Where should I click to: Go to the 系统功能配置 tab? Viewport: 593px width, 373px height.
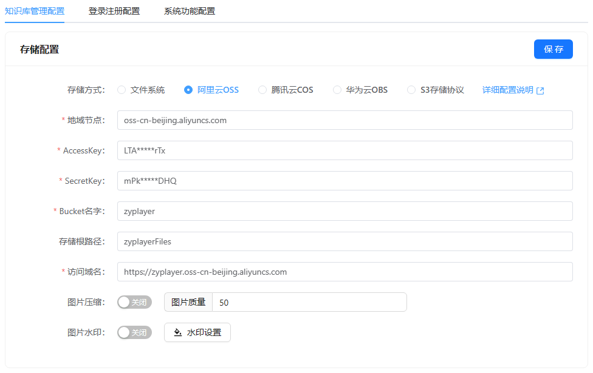pos(190,11)
